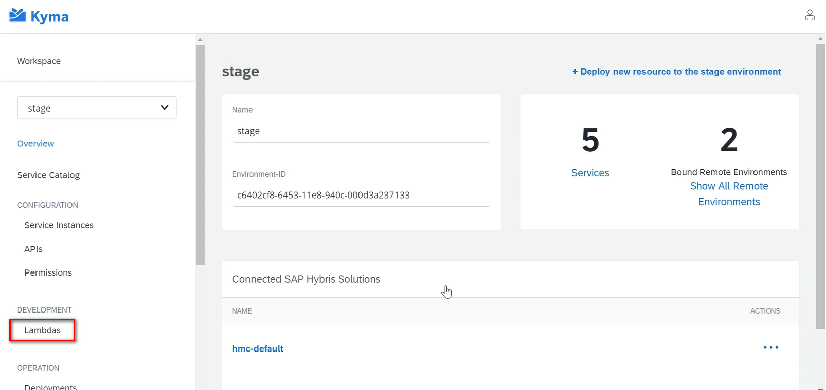Viewport: 826px width, 390px height.
Task: Open Deployments under Operation
Action: click(51, 387)
